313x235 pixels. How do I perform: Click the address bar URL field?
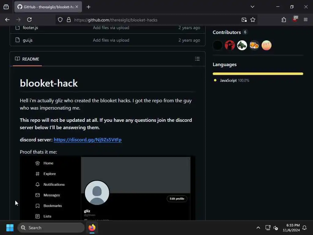pos(156,20)
